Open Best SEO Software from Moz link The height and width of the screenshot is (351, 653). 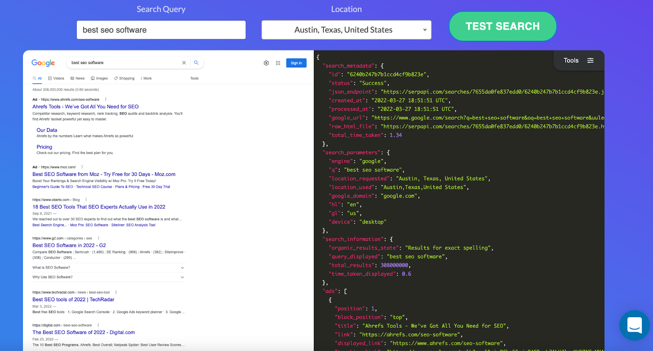coord(104,174)
